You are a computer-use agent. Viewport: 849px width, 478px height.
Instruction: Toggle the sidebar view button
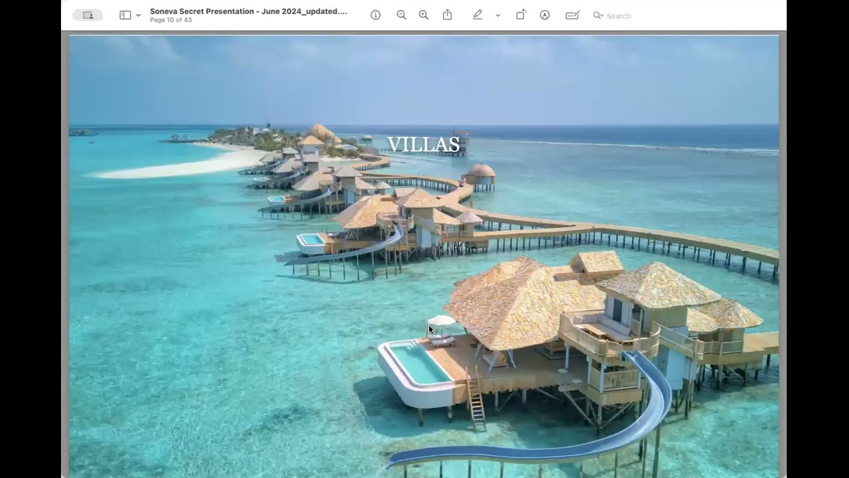(x=125, y=15)
